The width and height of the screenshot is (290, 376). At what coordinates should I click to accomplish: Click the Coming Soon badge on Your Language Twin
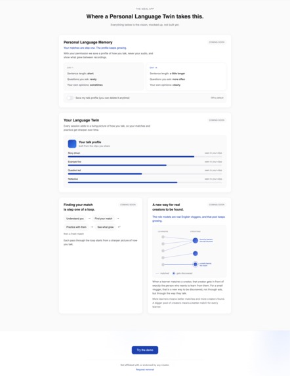[x=217, y=120]
